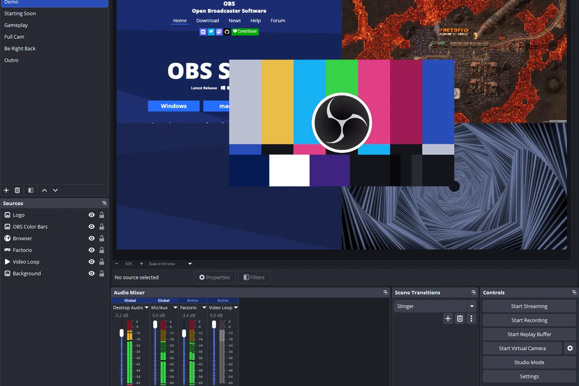Hide the Logo source
579x386 pixels.
click(91, 215)
